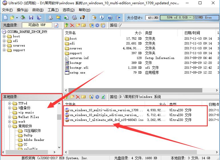
Task: Go up a level in the disc pane
Action: [66, 25]
